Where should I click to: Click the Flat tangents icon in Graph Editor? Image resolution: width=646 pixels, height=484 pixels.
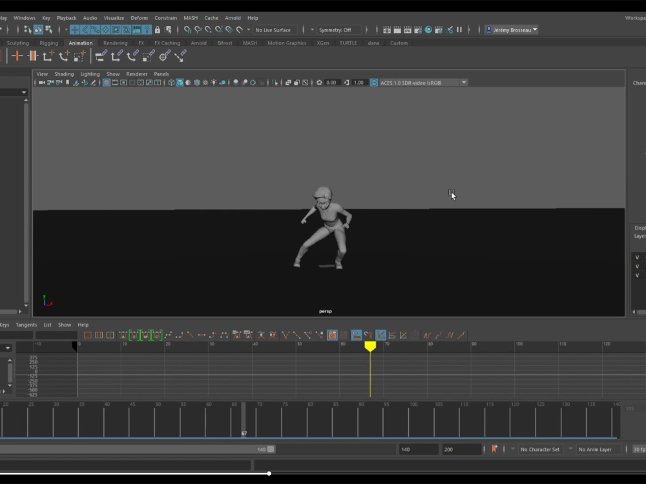tap(202, 336)
